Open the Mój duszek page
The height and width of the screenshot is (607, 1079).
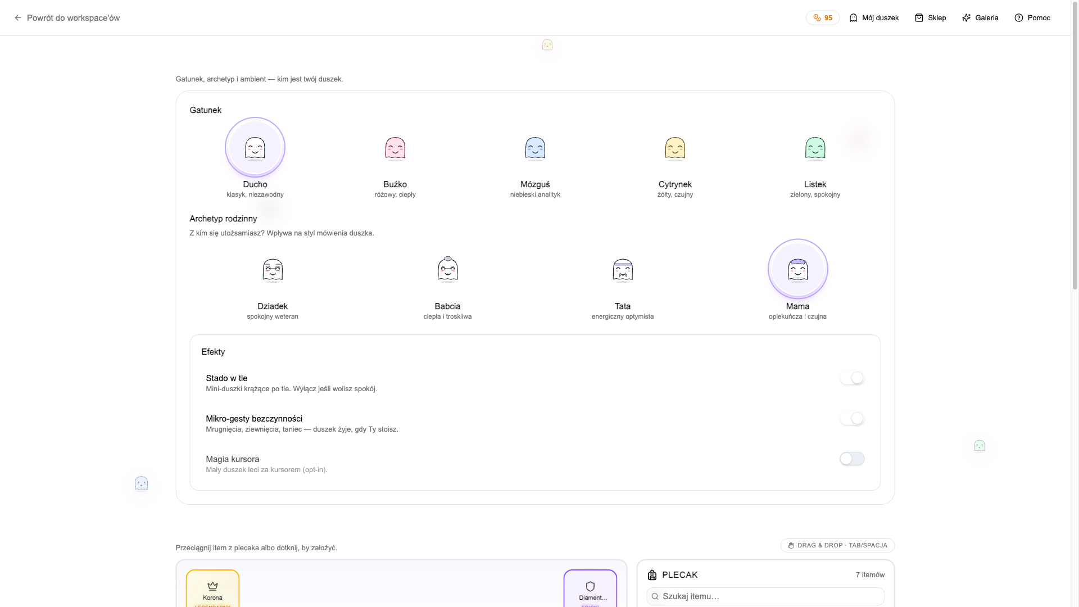pyautogui.click(x=874, y=18)
